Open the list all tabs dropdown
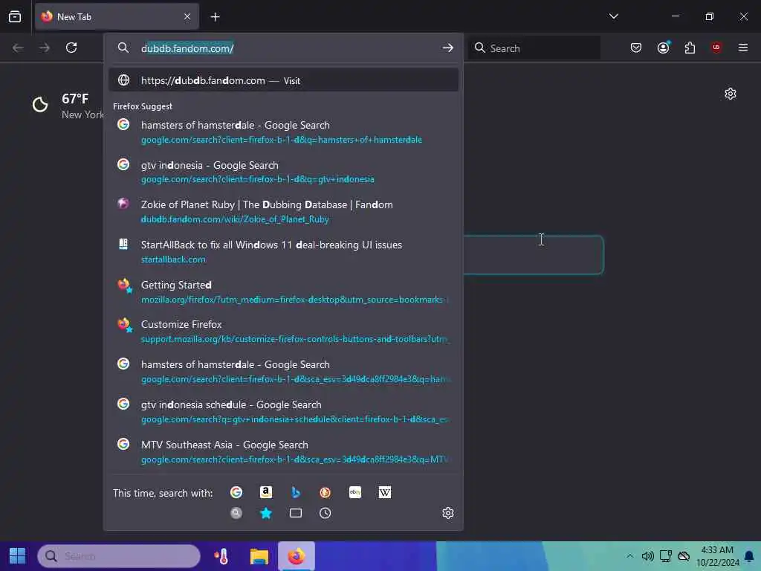Image resolution: width=761 pixels, height=571 pixels. (x=613, y=16)
